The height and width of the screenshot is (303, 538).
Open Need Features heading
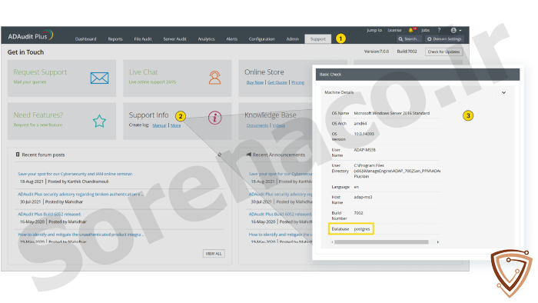(x=38, y=115)
